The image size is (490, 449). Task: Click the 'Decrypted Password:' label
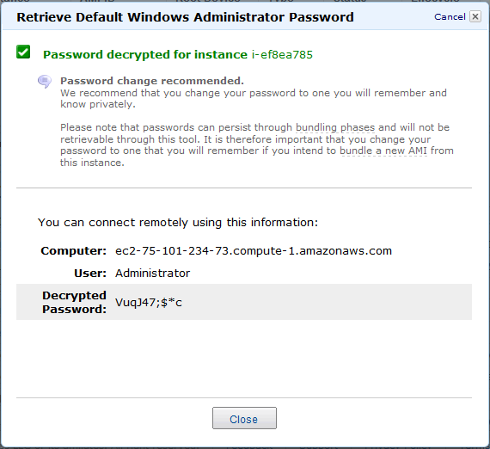click(75, 303)
